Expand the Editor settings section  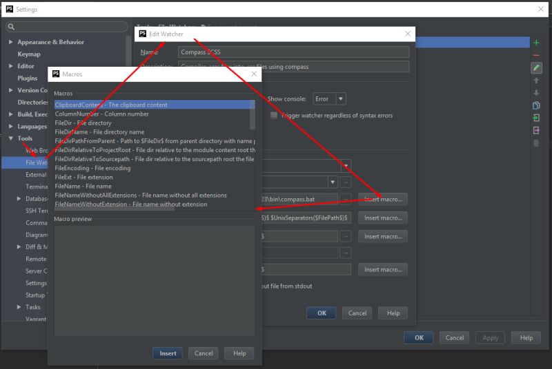click(10, 66)
